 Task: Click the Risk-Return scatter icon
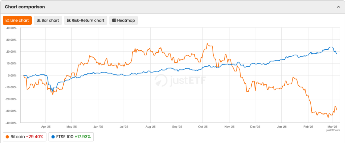(x=69, y=20)
